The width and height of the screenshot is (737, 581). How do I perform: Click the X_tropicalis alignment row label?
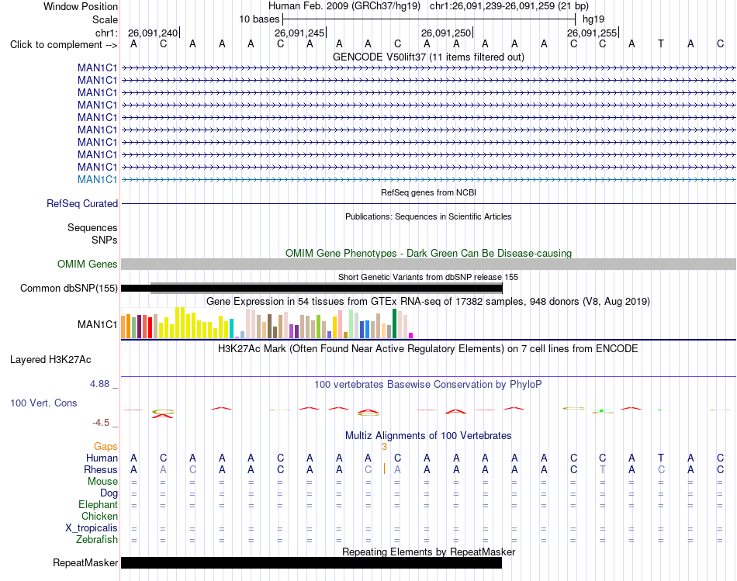pos(92,528)
